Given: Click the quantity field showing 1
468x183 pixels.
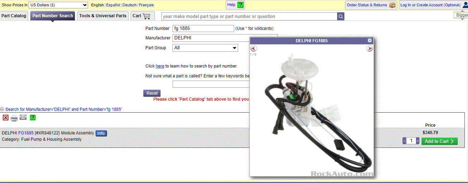Looking at the screenshot, I should 411,141.
